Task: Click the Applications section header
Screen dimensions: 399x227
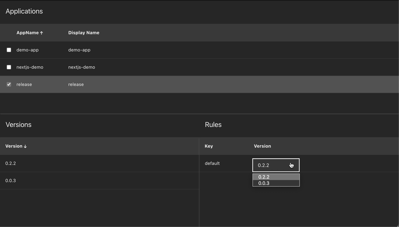Action: pos(24,11)
